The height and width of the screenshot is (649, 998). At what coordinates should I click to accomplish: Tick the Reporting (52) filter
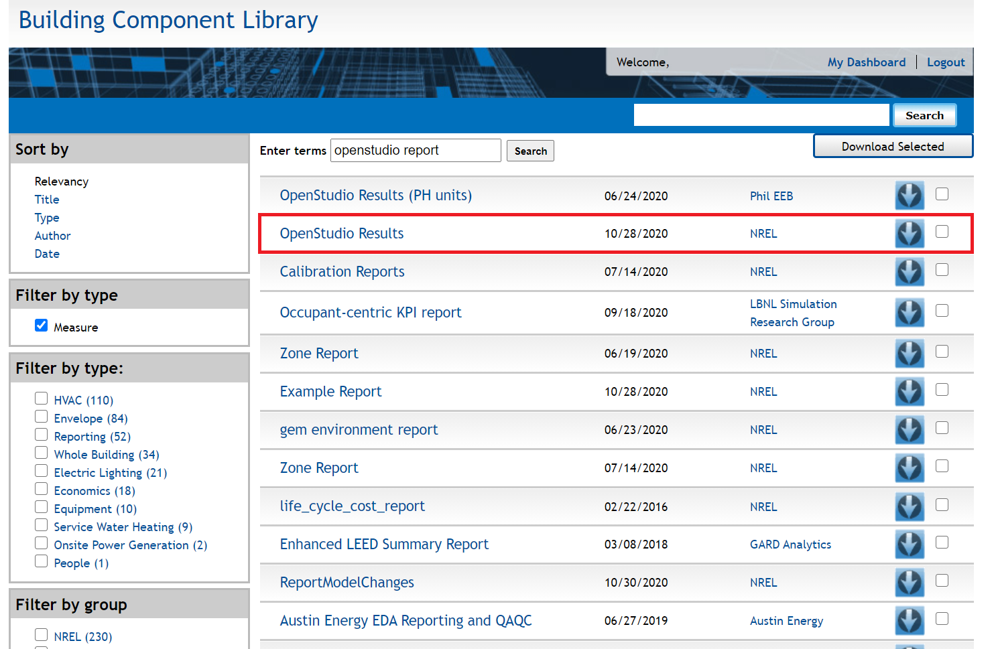[x=42, y=435]
